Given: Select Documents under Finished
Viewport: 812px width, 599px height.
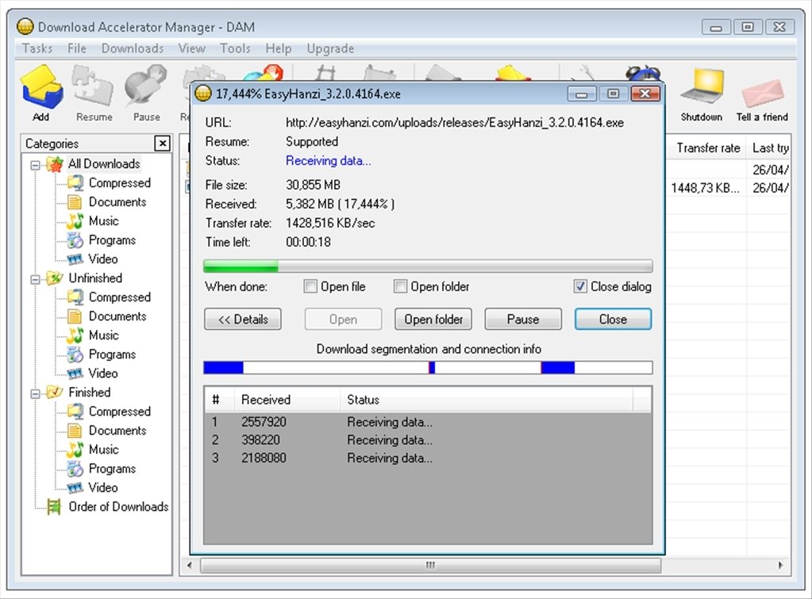Looking at the screenshot, I should click(117, 431).
